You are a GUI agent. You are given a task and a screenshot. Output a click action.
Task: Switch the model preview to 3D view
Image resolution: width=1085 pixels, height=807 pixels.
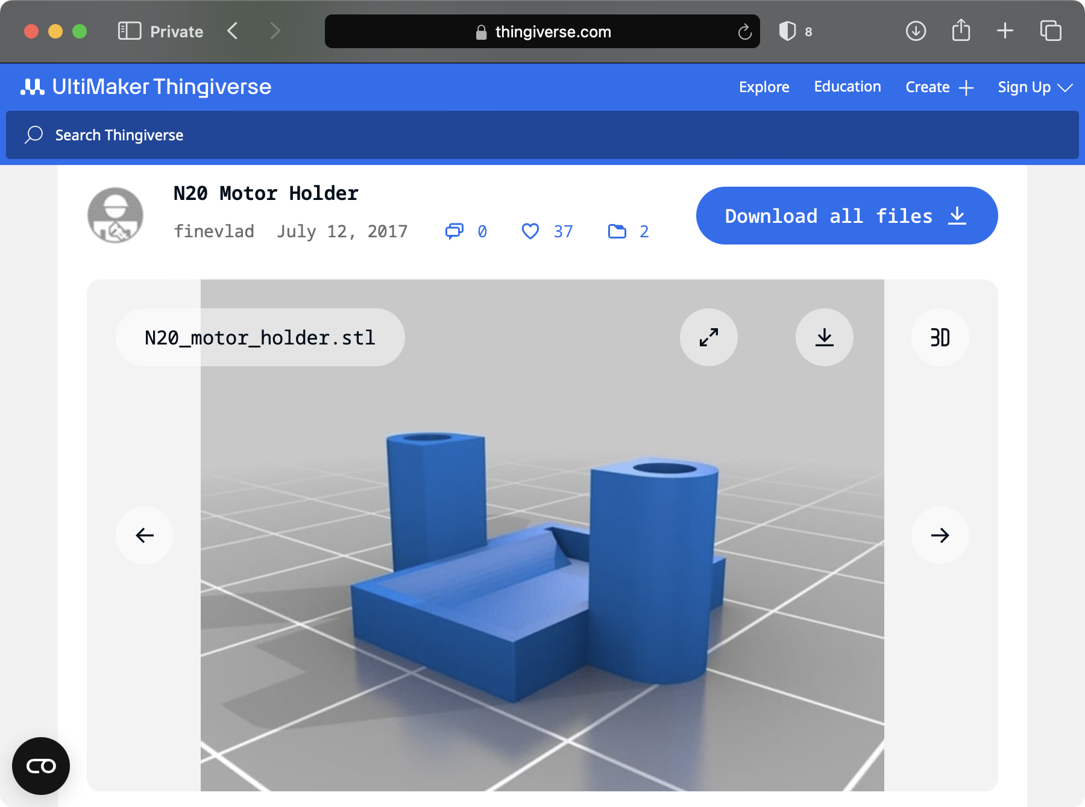[940, 337]
